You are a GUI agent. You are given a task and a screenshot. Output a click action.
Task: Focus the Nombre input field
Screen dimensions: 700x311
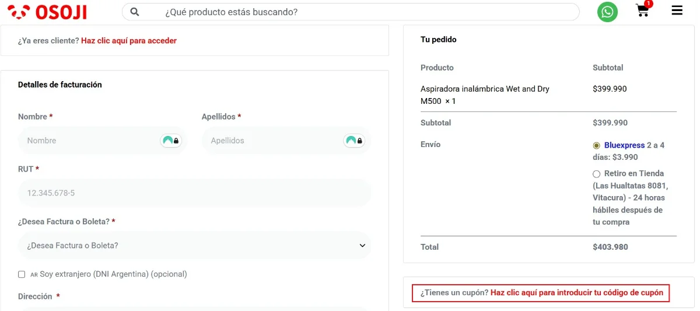coord(87,141)
